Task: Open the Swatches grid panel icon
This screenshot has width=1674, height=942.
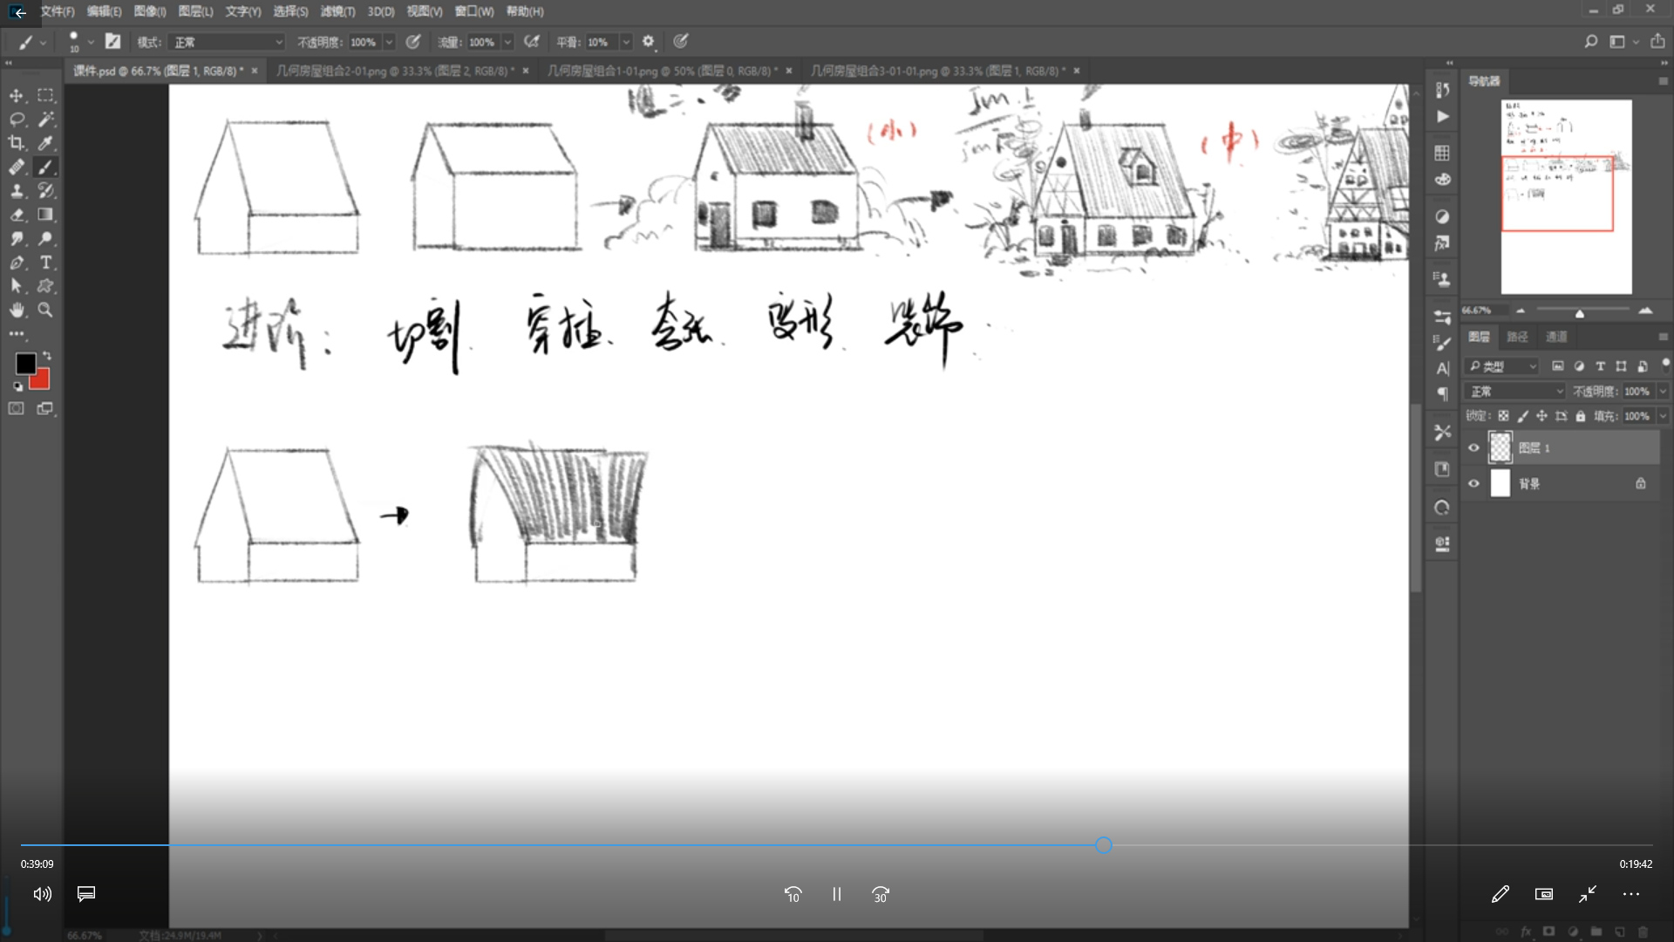Action: pos(1442,153)
